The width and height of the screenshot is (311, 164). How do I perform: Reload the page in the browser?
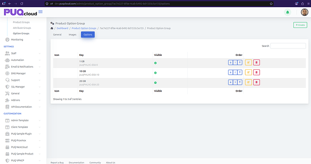tap(22, 4)
